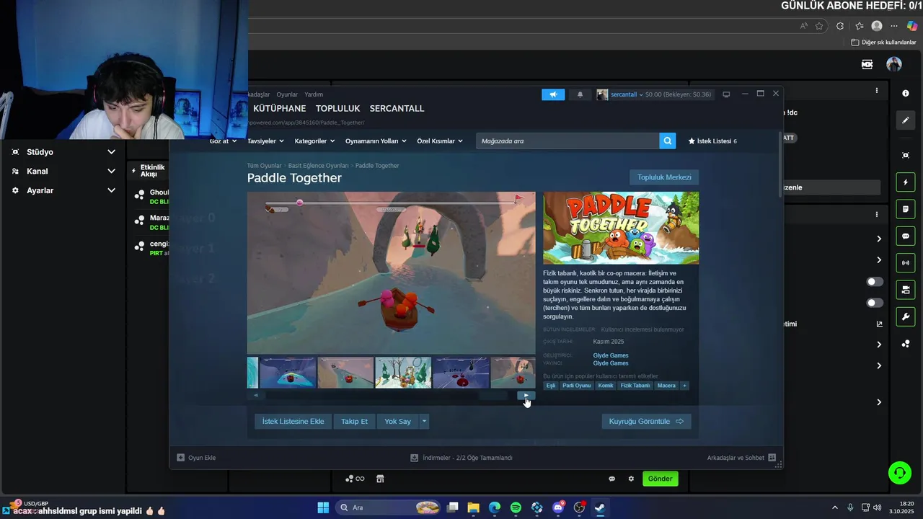Open the Kategoriler dropdown
This screenshot has width=923, height=519.
314,141
